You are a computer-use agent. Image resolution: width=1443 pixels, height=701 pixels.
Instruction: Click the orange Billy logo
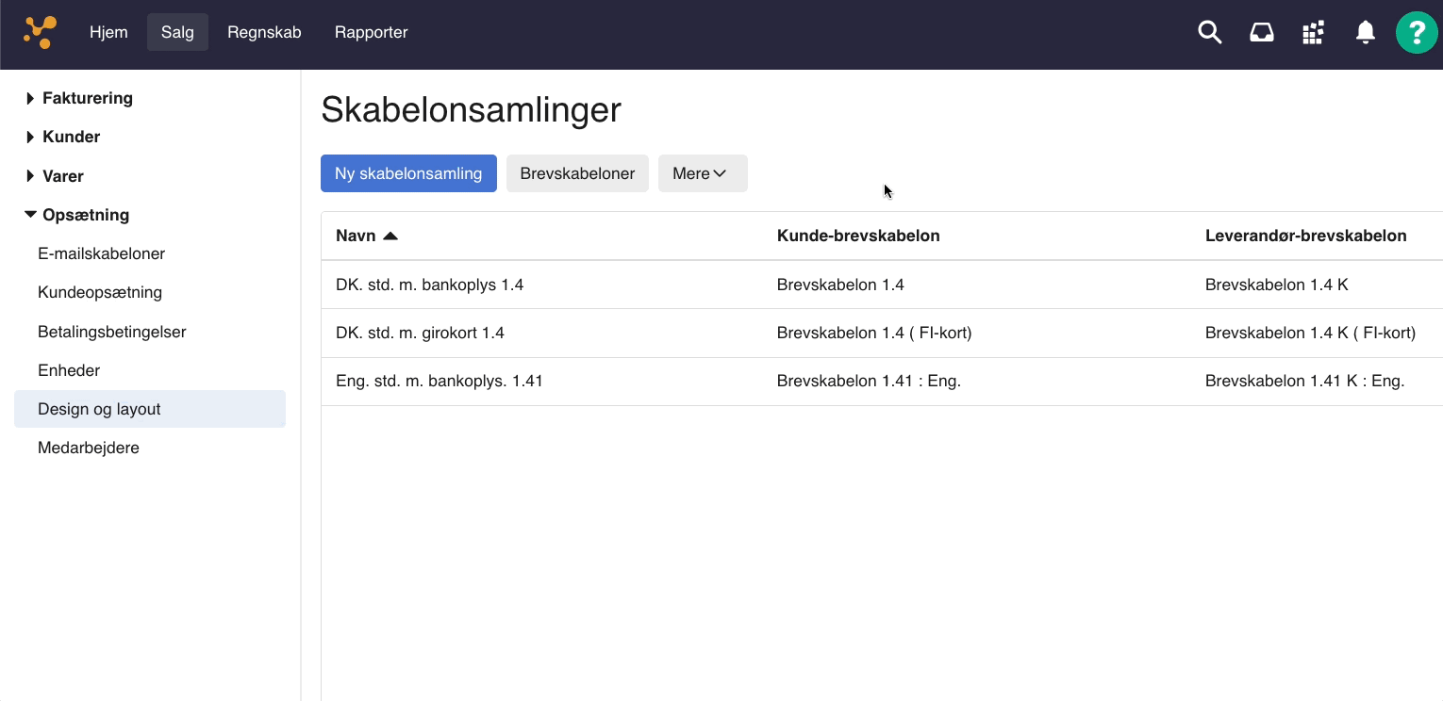click(x=40, y=32)
